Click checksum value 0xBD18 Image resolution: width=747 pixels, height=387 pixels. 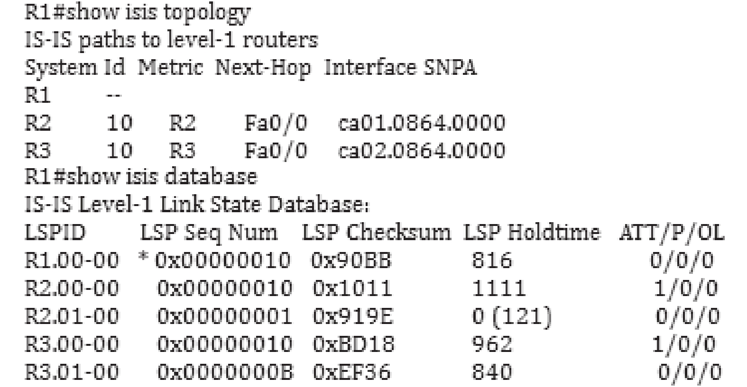(353, 344)
